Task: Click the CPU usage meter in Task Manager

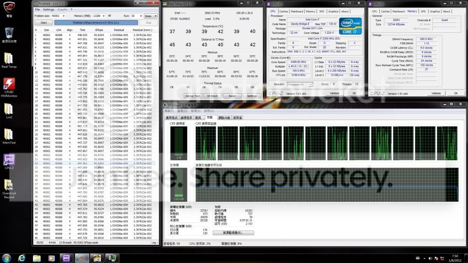Action: (179, 143)
